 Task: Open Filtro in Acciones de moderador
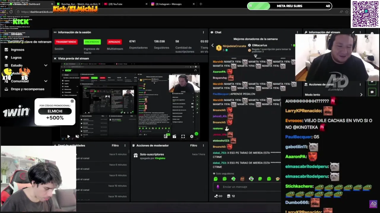click(x=194, y=145)
